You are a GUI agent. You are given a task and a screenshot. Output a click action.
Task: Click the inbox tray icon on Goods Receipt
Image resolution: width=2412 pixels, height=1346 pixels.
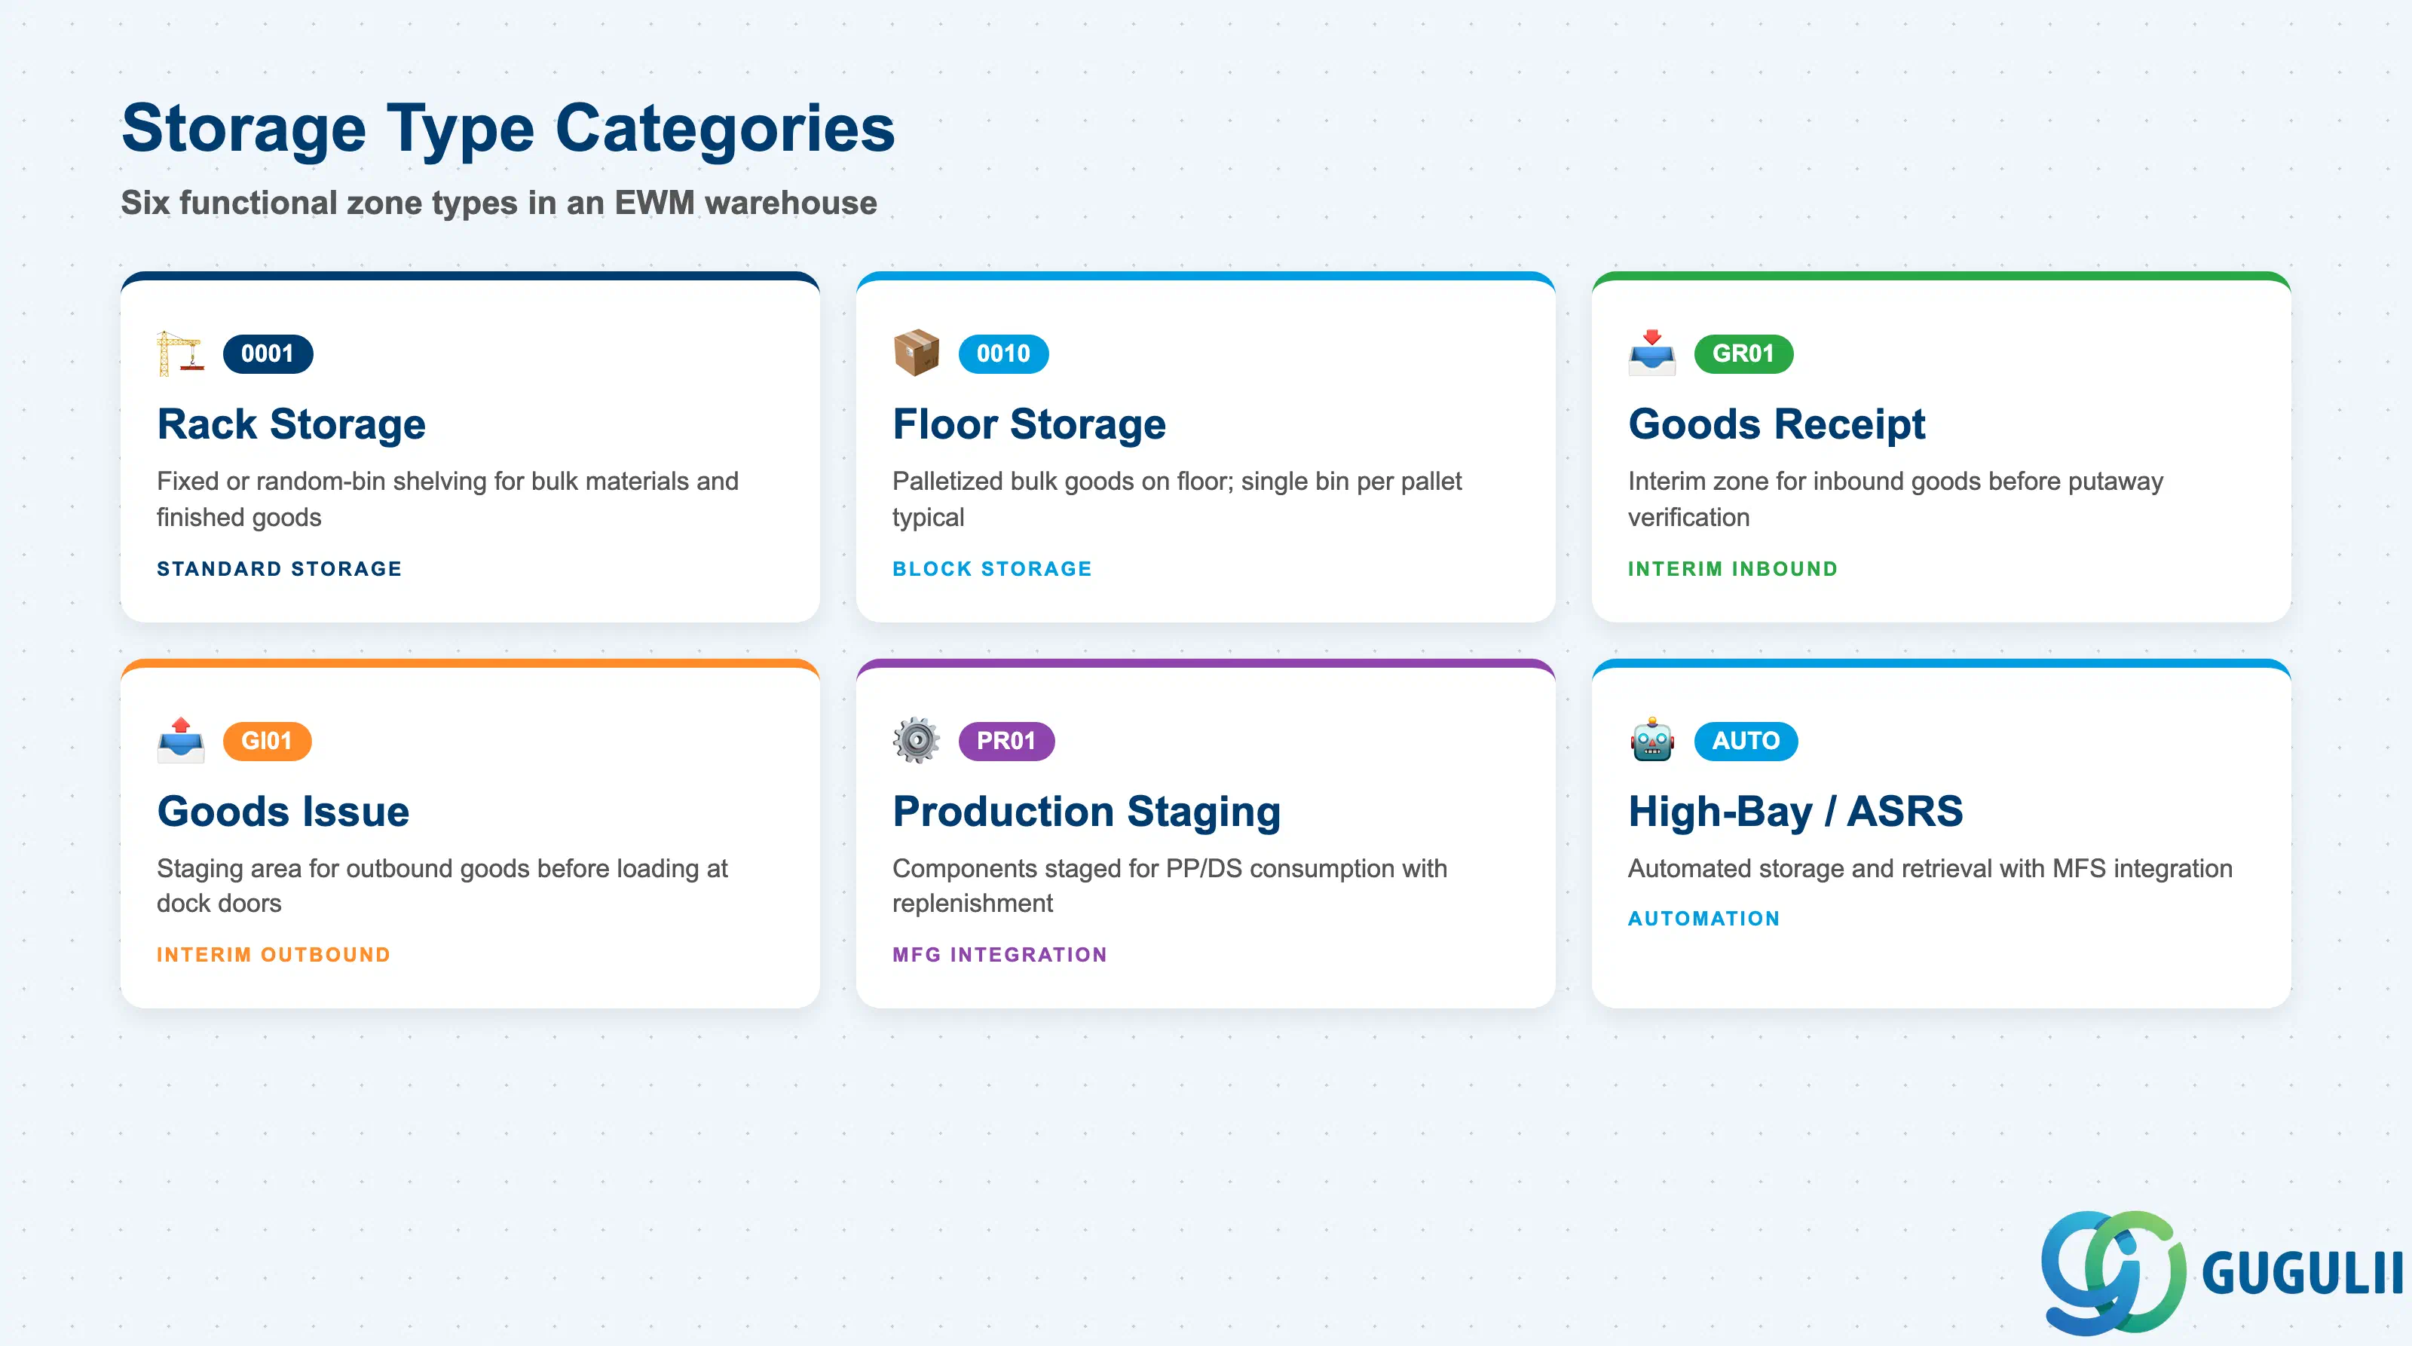click(x=1651, y=353)
